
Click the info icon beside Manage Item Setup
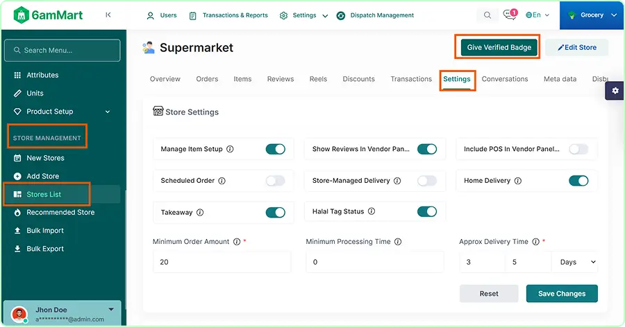click(230, 149)
